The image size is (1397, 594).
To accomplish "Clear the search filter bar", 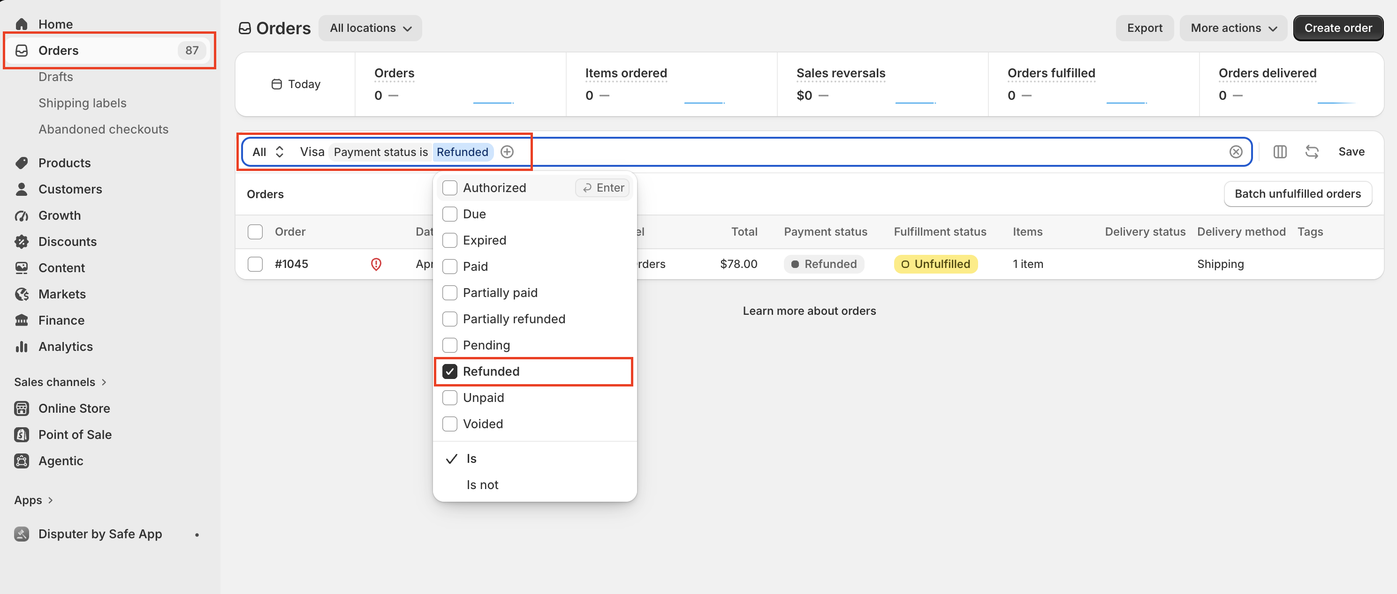I will point(1235,152).
